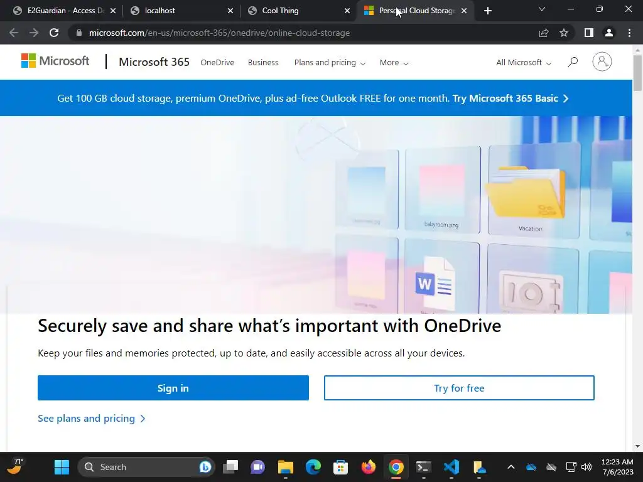Expand Plans and pricing menu
Viewport: 643px width, 482px height.
[x=330, y=63]
